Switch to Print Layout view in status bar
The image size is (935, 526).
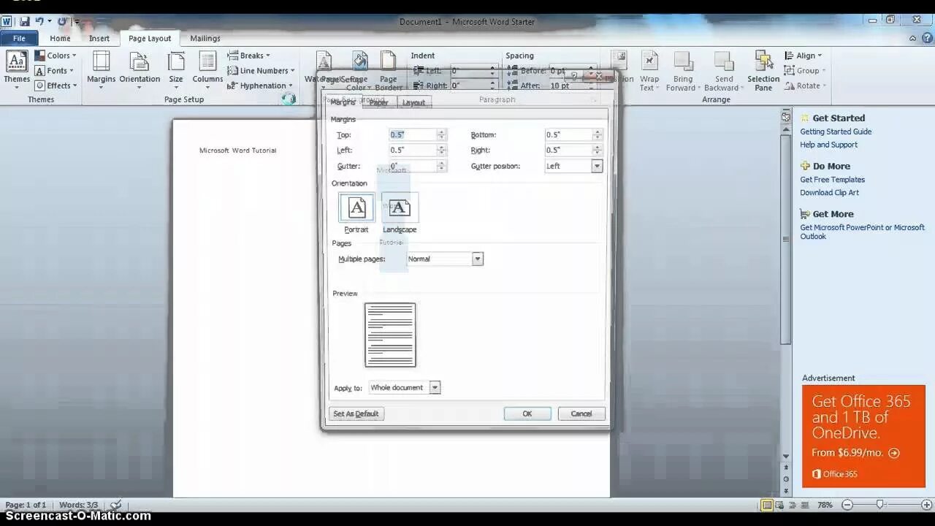tap(766, 505)
